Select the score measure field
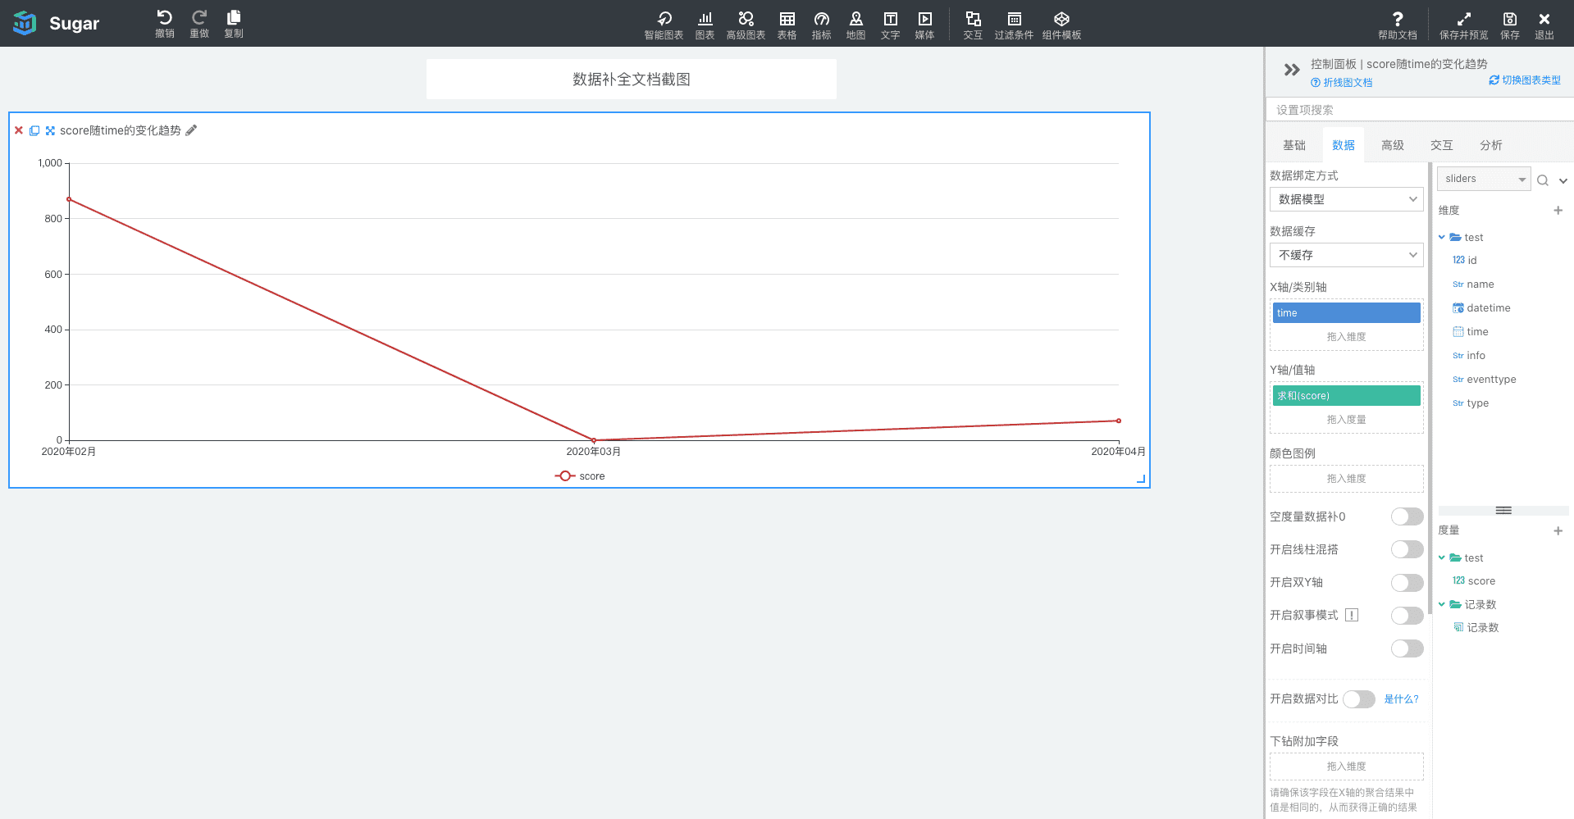The height and width of the screenshot is (819, 1574). [1474, 581]
